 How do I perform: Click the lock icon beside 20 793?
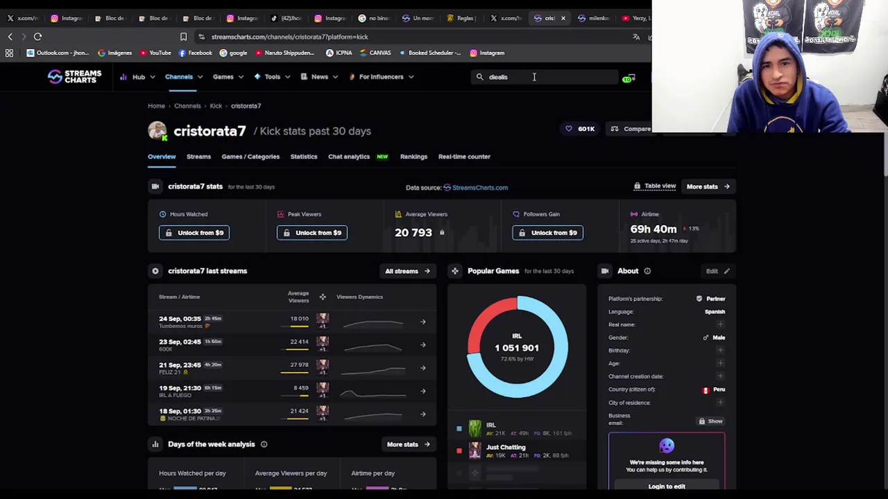(x=441, y=233)
